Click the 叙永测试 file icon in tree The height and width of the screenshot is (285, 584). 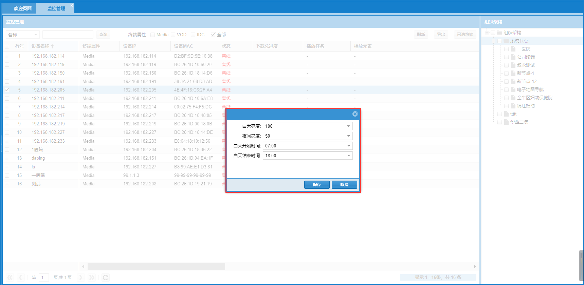tap(513, 65)
